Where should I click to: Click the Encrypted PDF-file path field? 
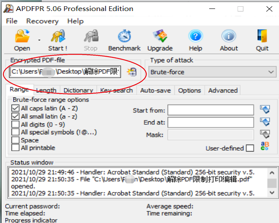tap(65, 72)
